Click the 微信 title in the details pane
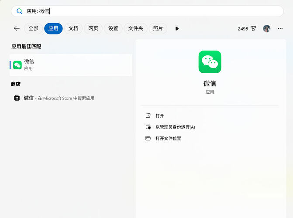Image resolution: width=293 pixels, height=218 pixels. [210, 83]
